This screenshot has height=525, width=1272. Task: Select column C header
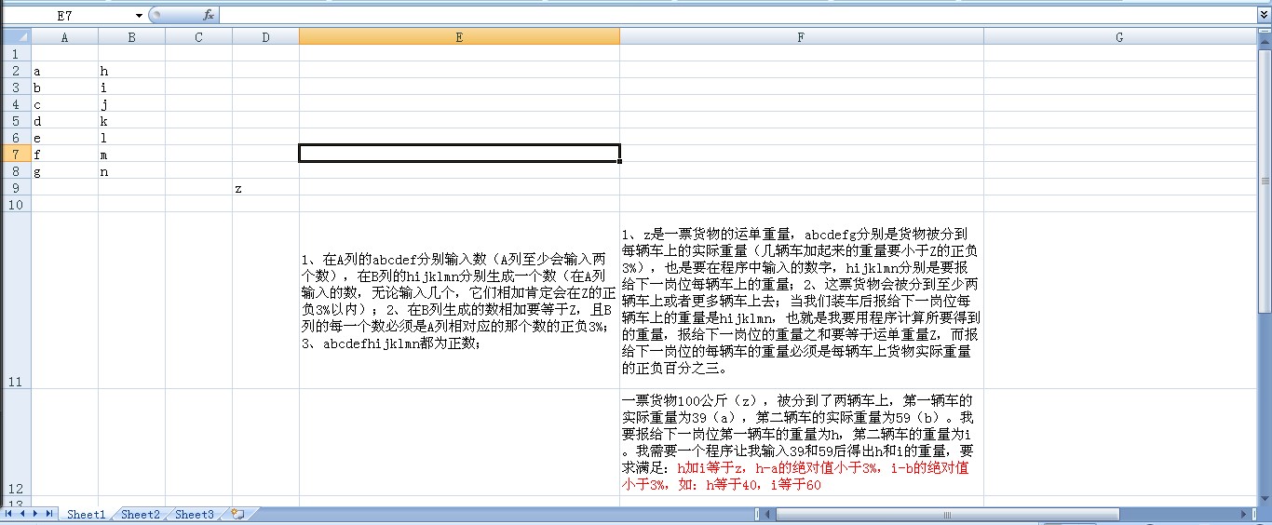(x=198, y=37)
